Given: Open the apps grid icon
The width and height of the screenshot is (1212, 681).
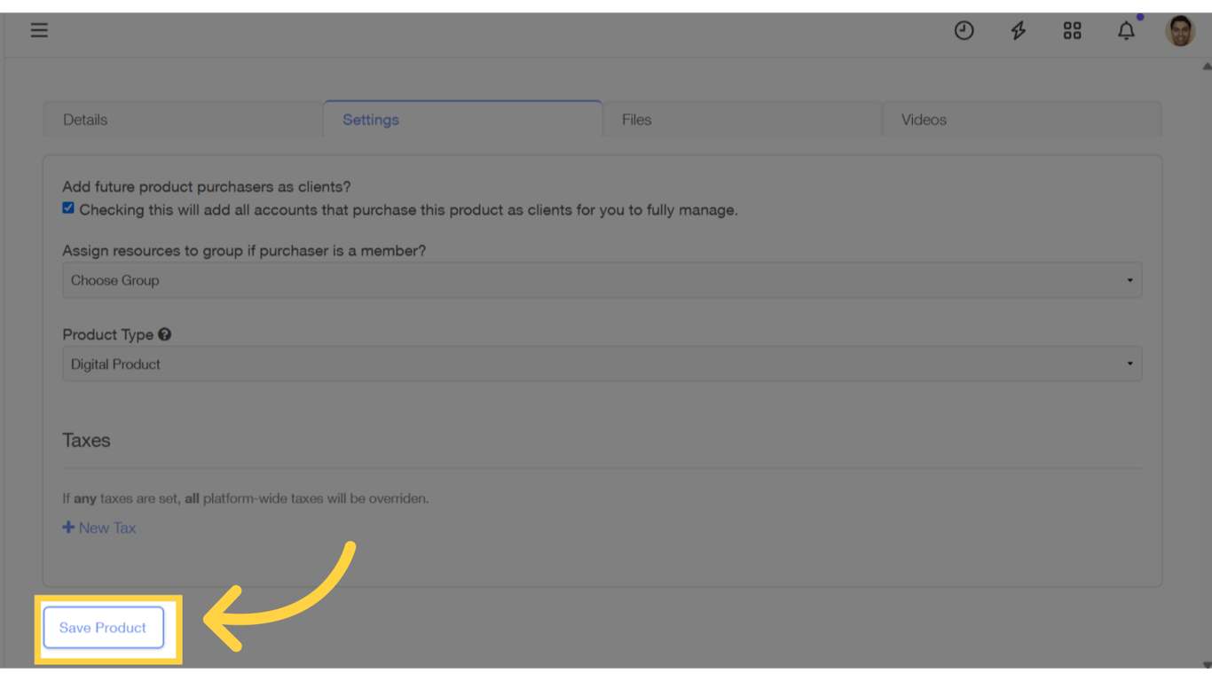Looking at the screenshot, I should (x=1072, y=30).
